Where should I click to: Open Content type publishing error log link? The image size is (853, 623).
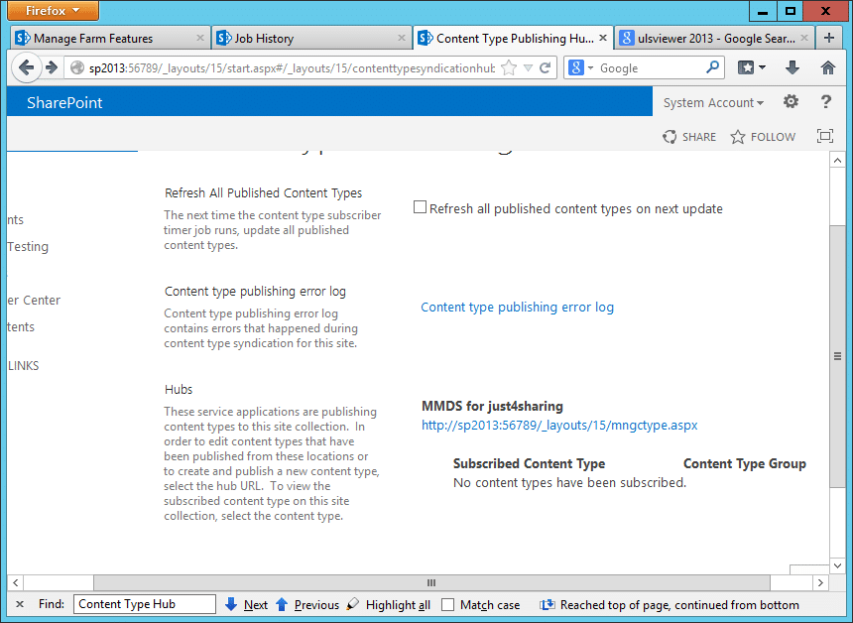518,307
